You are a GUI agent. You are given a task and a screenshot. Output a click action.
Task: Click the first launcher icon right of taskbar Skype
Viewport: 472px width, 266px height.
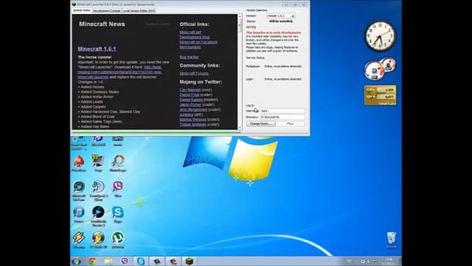coord(157,261)
